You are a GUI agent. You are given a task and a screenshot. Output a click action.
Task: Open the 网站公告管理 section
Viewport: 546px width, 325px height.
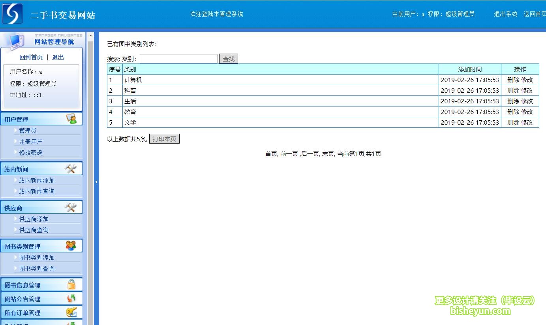click(x=41, y=299)
